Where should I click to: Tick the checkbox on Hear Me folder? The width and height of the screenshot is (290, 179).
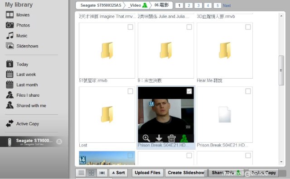click(248, 27)
